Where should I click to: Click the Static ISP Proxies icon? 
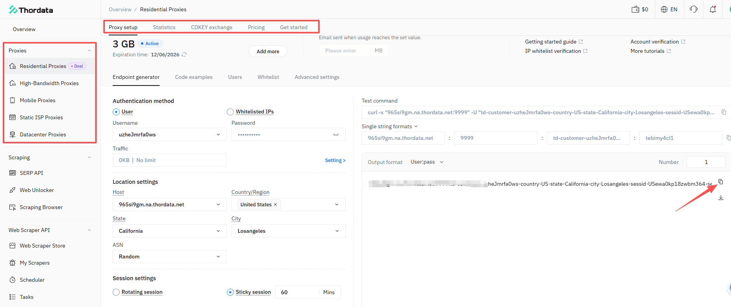coord(12,117)
